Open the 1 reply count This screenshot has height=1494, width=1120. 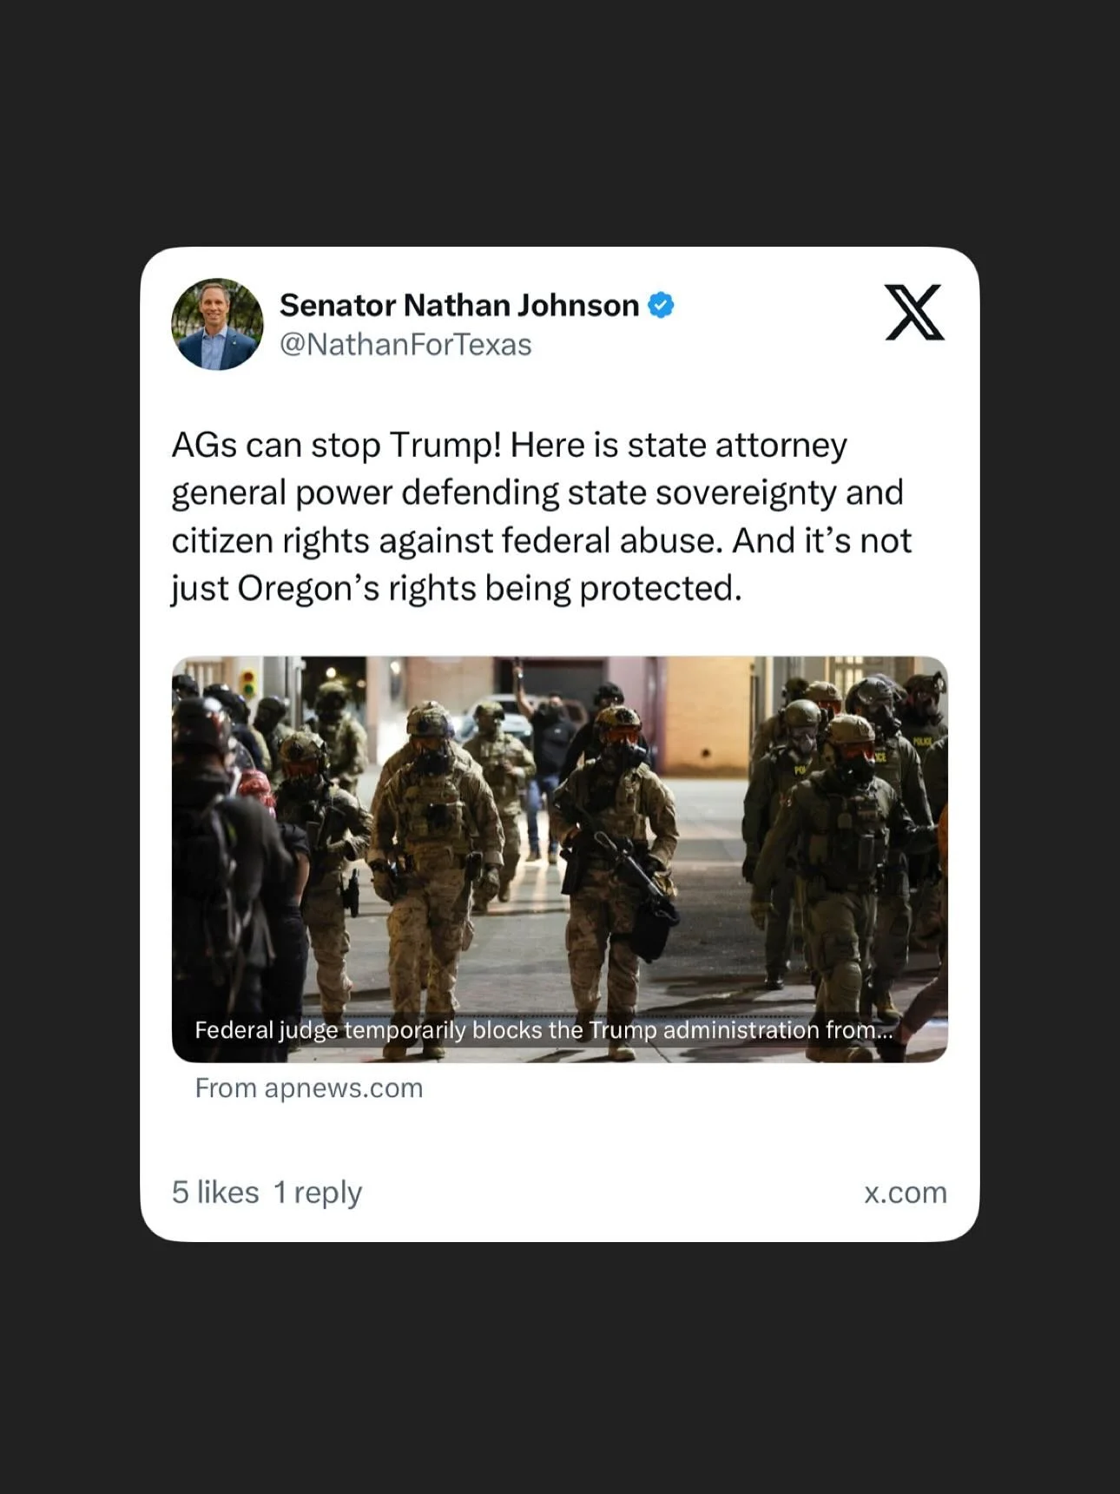point(318,1193)
